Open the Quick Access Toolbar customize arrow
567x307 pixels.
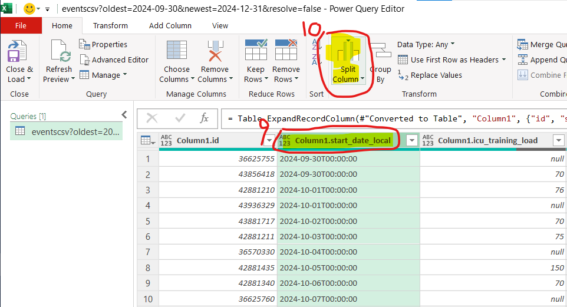pos(47,9)
